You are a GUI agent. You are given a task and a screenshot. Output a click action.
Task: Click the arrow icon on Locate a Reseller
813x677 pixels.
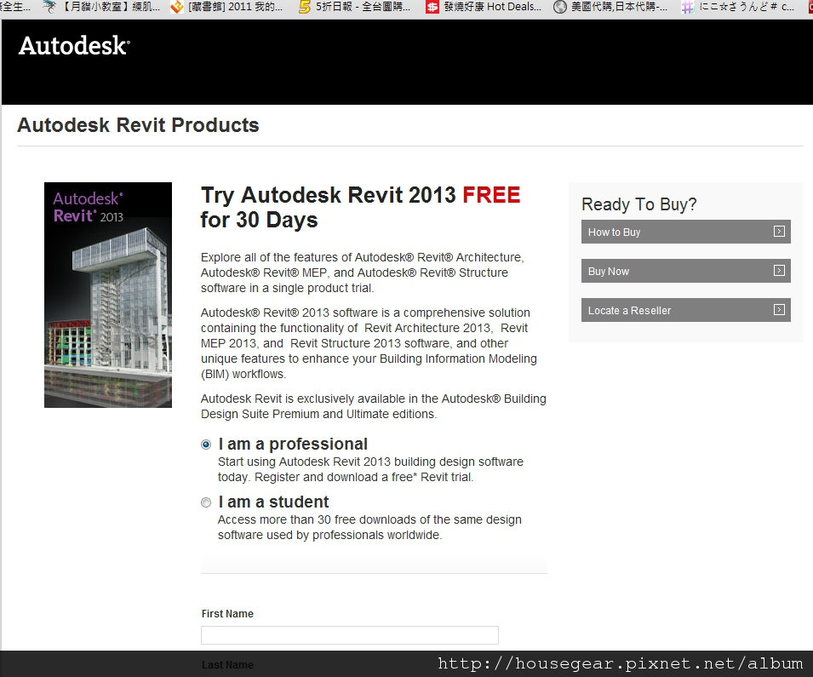[779, 310]
